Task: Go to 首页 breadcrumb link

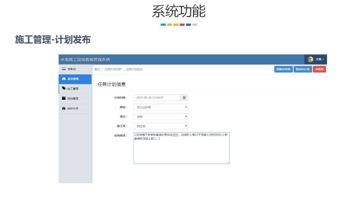Action: (x=97, y=69)
